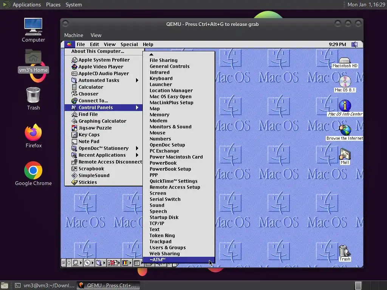
Task: Open the Mac OS Edit menu
Action: coord(94,45)
